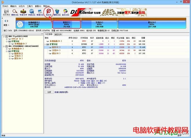This screenshot has height=138, width=191.
Task: Click drive icon beside 娱乐(H:) in tree
Action: 12,59
